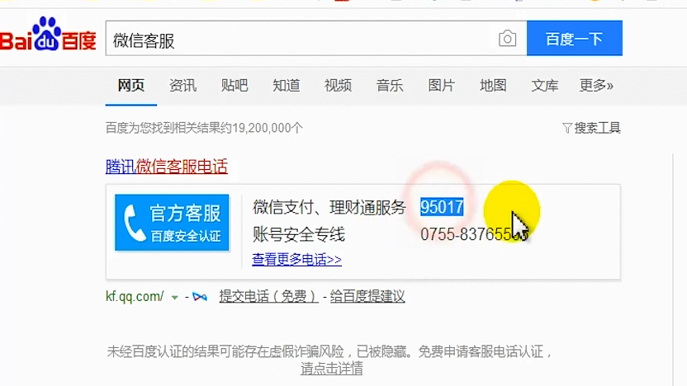Expand the dropdown arrow beside kf.qq.com
The height and width of the screenshot is (386, 687).
pos(175,298)
